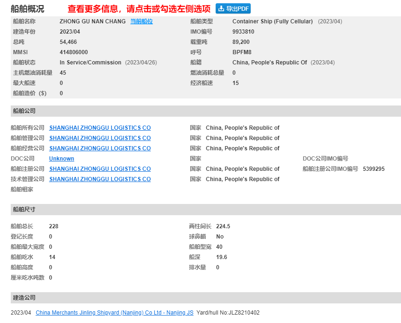Image resolution: width=401 pixels, height=323 pixels.
Task: Click the MMSI value 414806000
Action: point(74,52)
